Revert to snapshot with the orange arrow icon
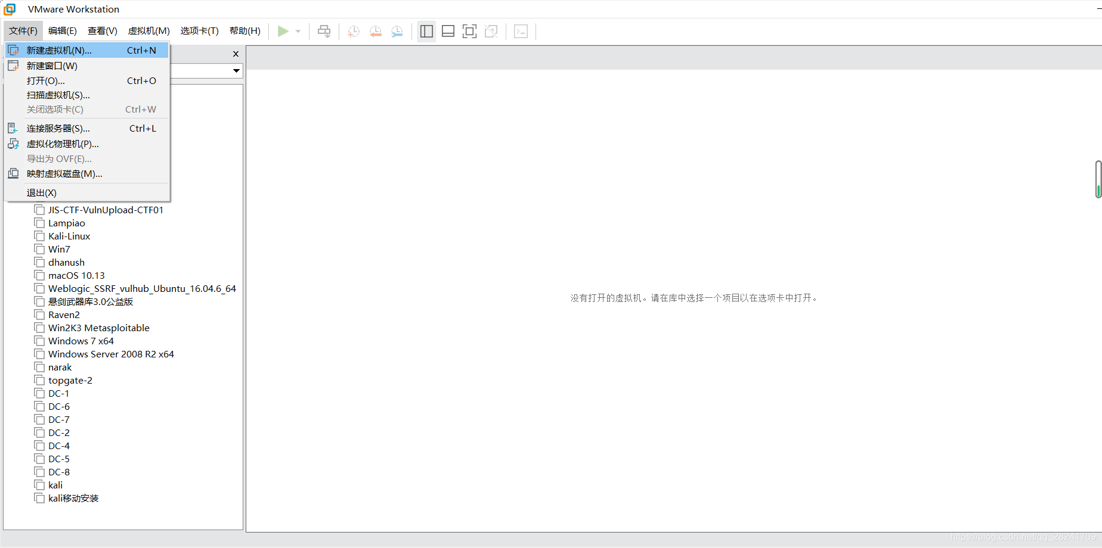 (376, 32)
